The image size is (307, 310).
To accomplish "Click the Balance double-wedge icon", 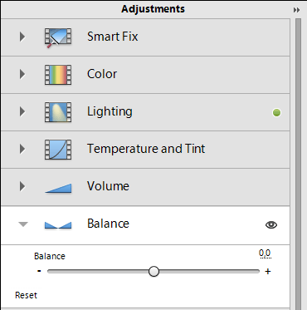I will pos(58,225).
